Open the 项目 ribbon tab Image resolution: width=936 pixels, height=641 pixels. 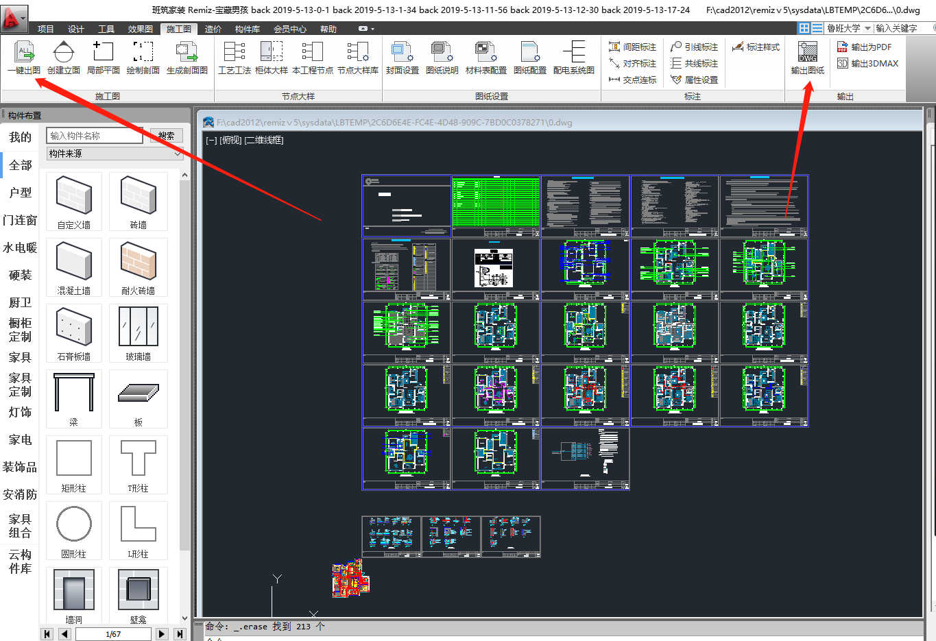point(46,29)
